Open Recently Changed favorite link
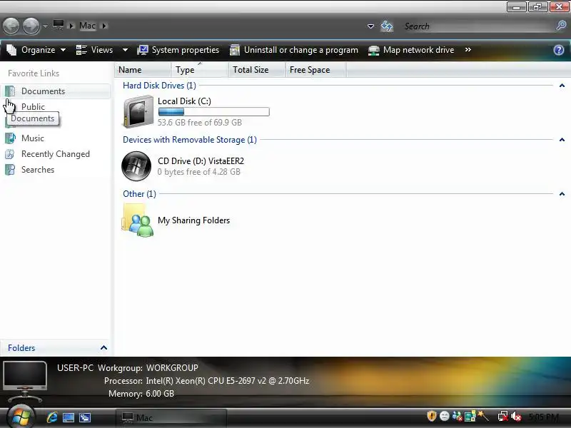Viewport: 571px width, 428px height. pyautogui.click(x=56, y=154)
